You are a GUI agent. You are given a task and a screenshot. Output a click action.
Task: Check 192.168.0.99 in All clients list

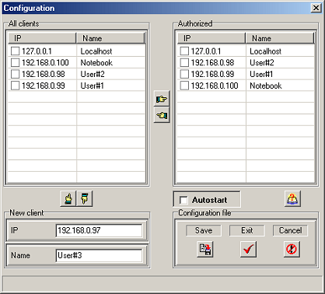16,86
